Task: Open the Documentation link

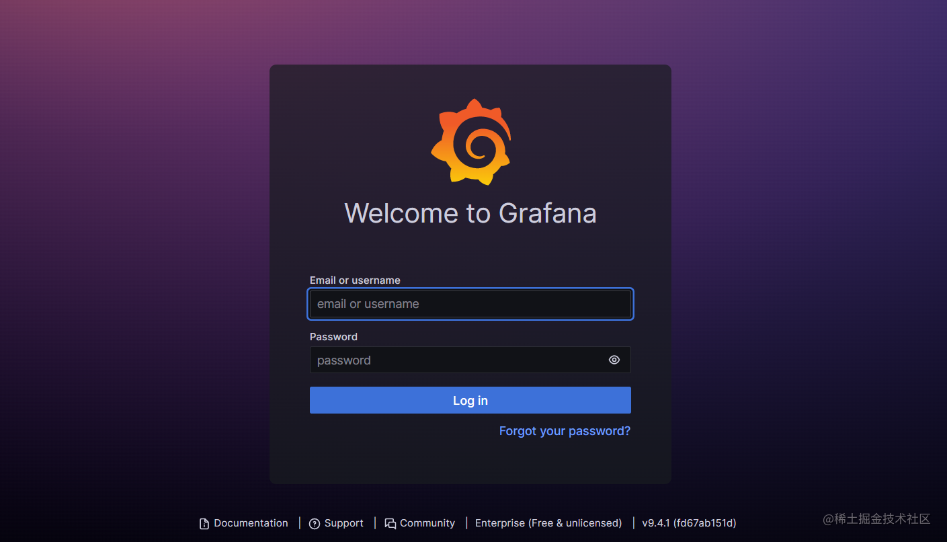Action: pyautogui.click(x=250, y=522)
